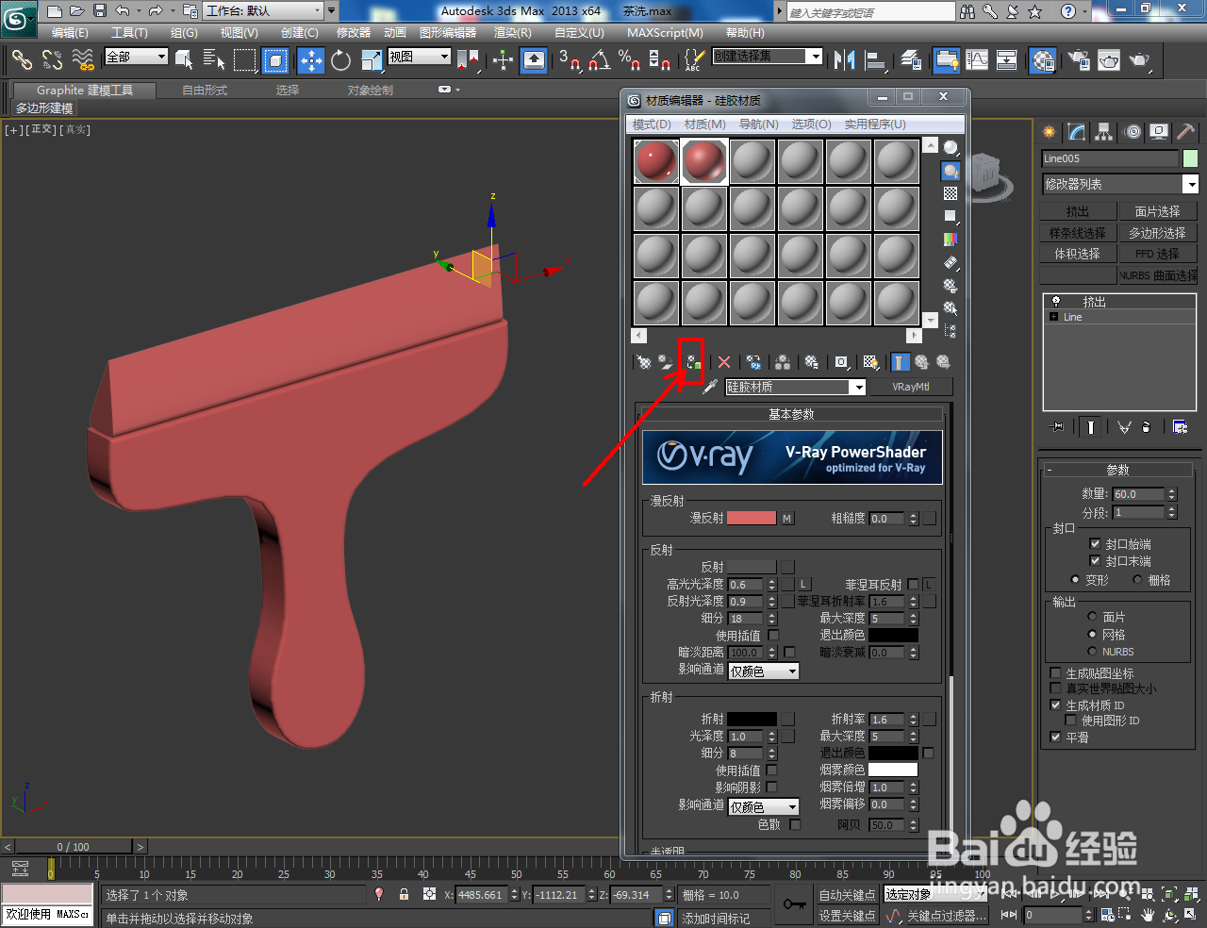Click Select by Name icon
The width and height of the screenshot is (1207, 928).
(x=214, y=60)
